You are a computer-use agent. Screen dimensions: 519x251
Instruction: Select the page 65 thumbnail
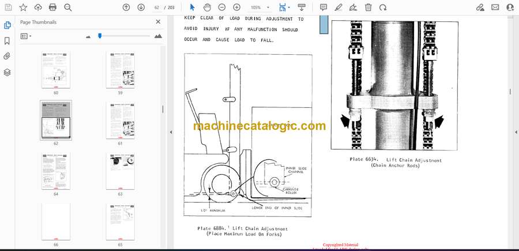(120, 222)
